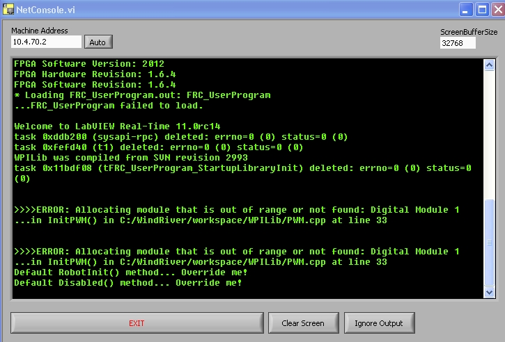The image size is (505, 342).
Task: Minimize the NetConsole.vi window
Action: (x=465, y=10)
